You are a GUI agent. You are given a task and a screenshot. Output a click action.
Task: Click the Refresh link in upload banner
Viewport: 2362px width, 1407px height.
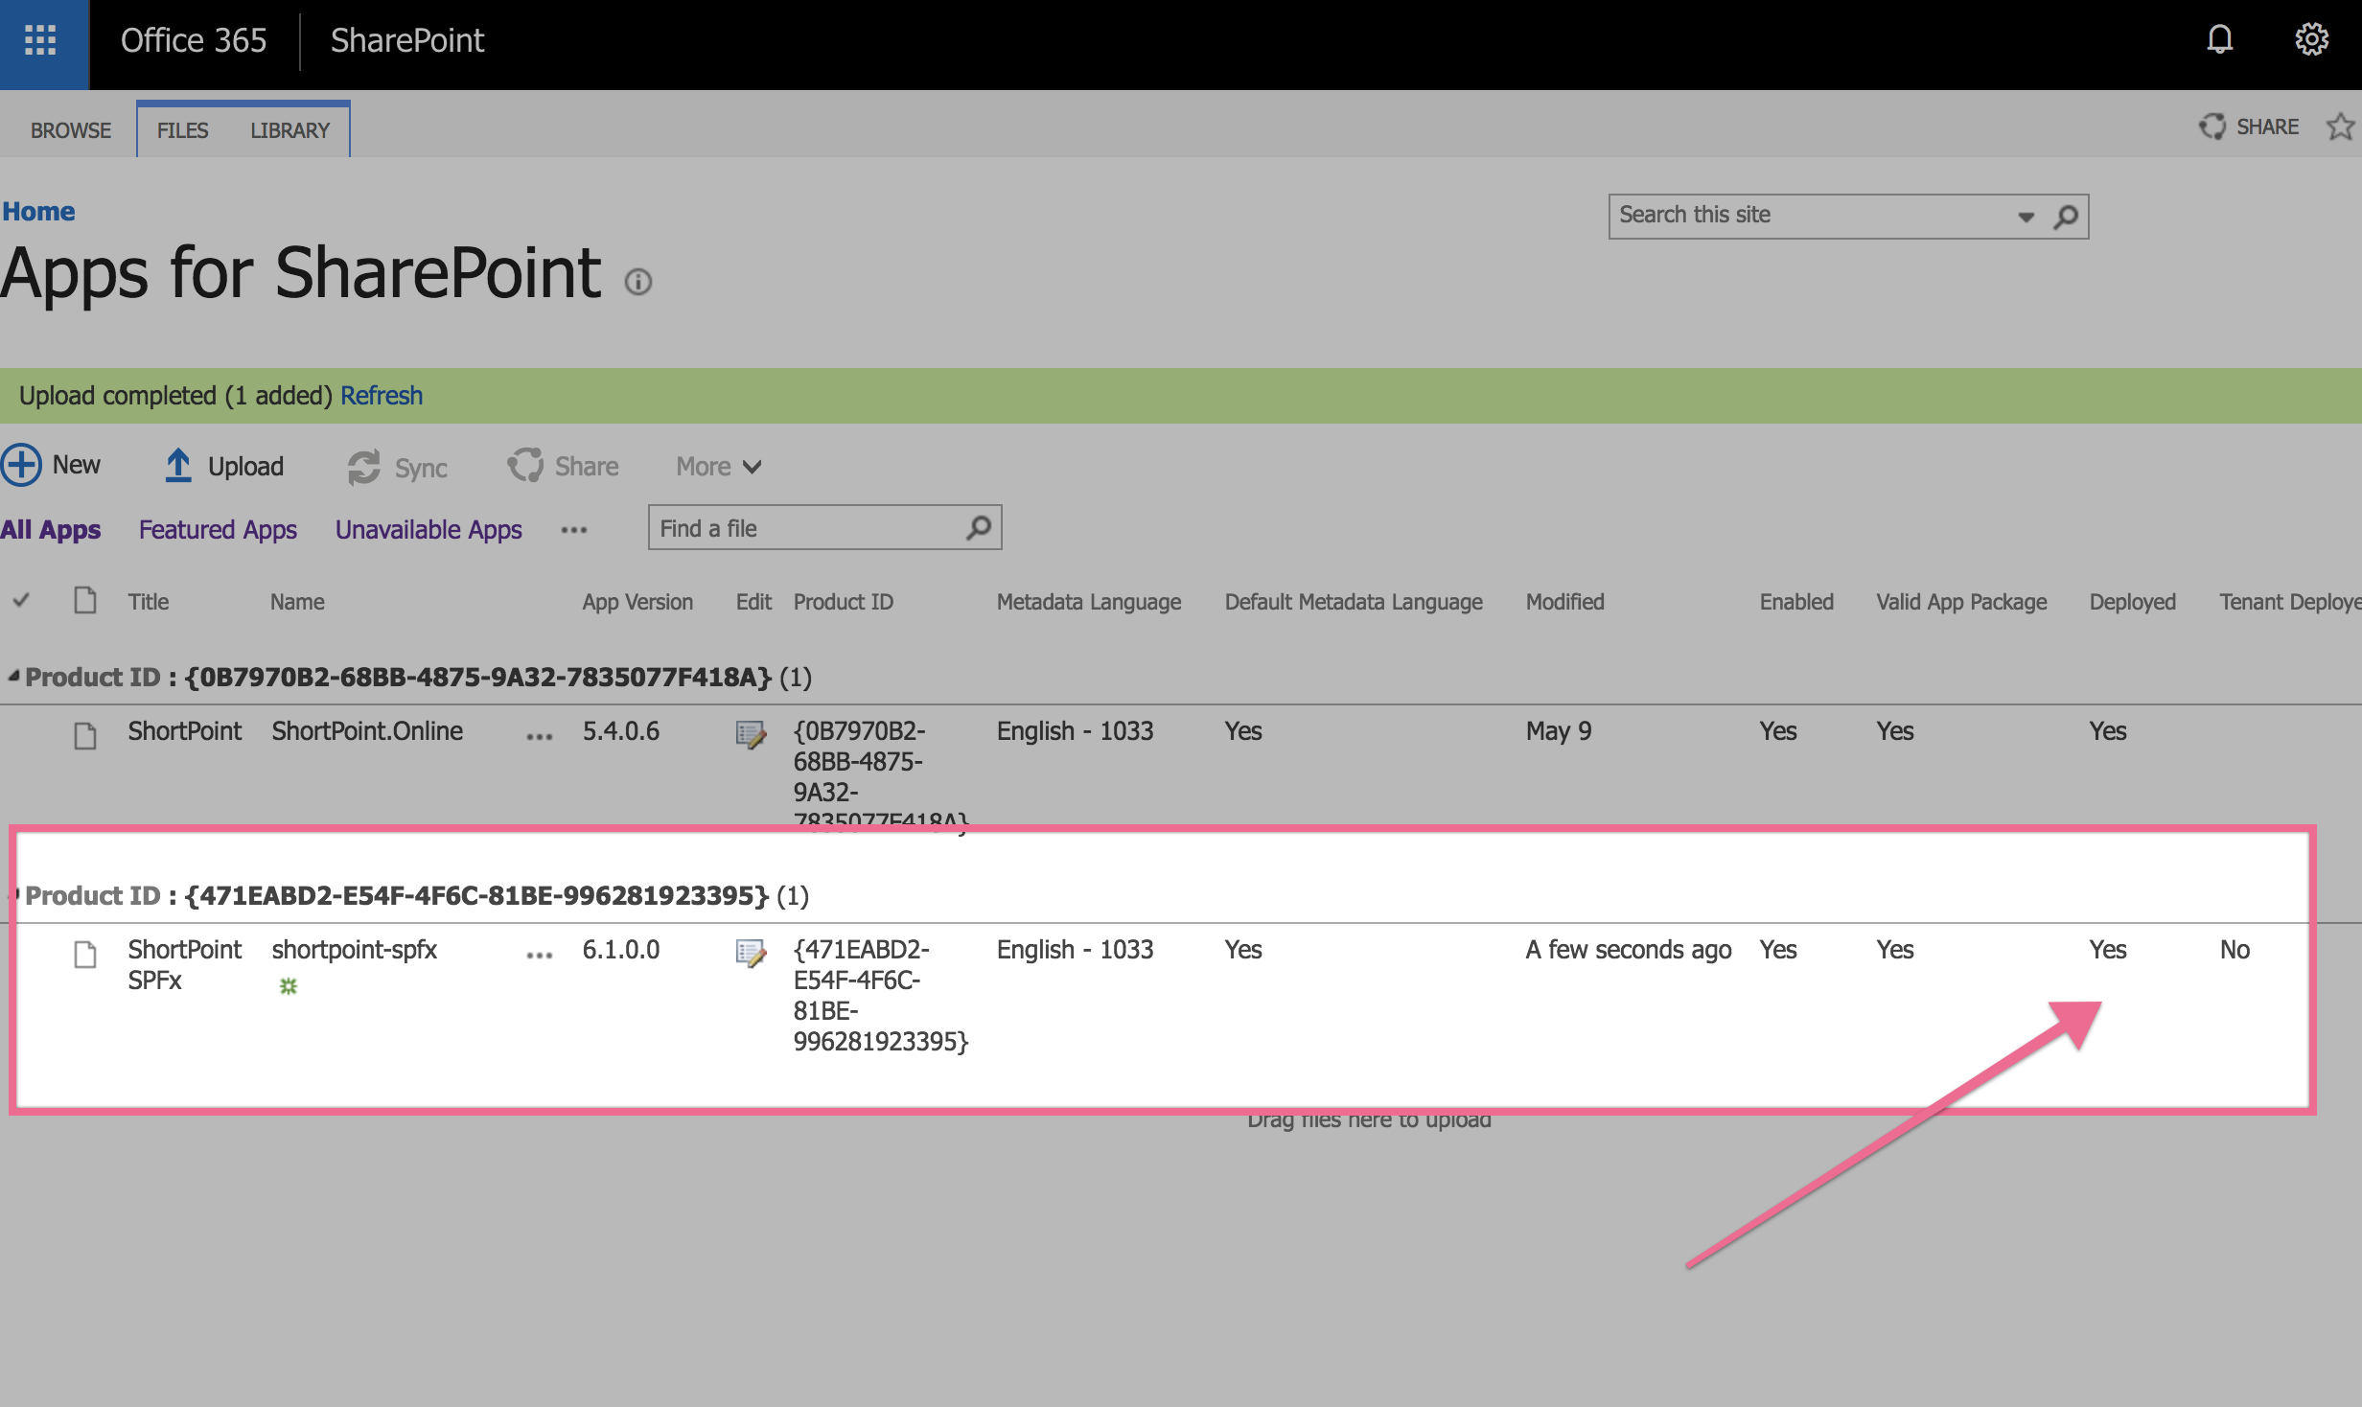382,396
